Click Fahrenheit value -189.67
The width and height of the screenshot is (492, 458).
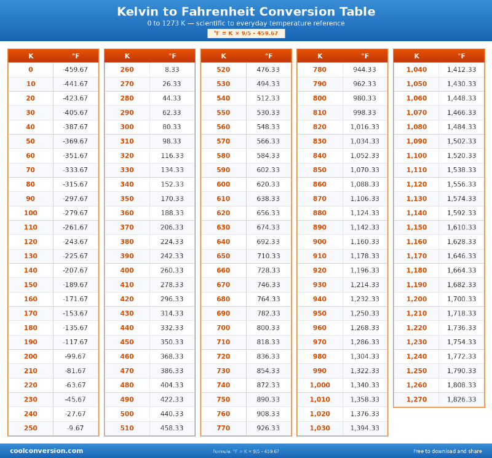[x=76, y=285]
